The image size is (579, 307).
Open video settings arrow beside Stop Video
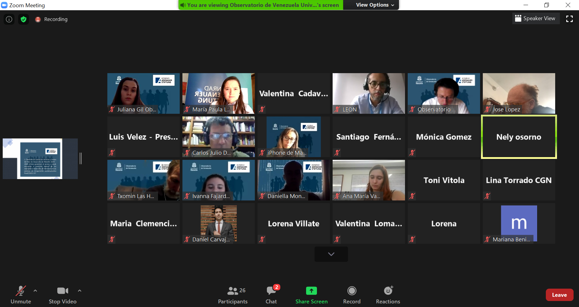(80, 291)
